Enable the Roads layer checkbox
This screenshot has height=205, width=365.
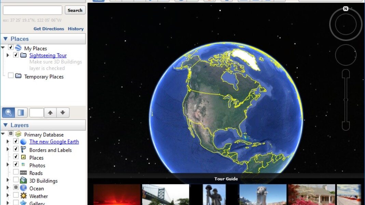click(x=16, y=173)
